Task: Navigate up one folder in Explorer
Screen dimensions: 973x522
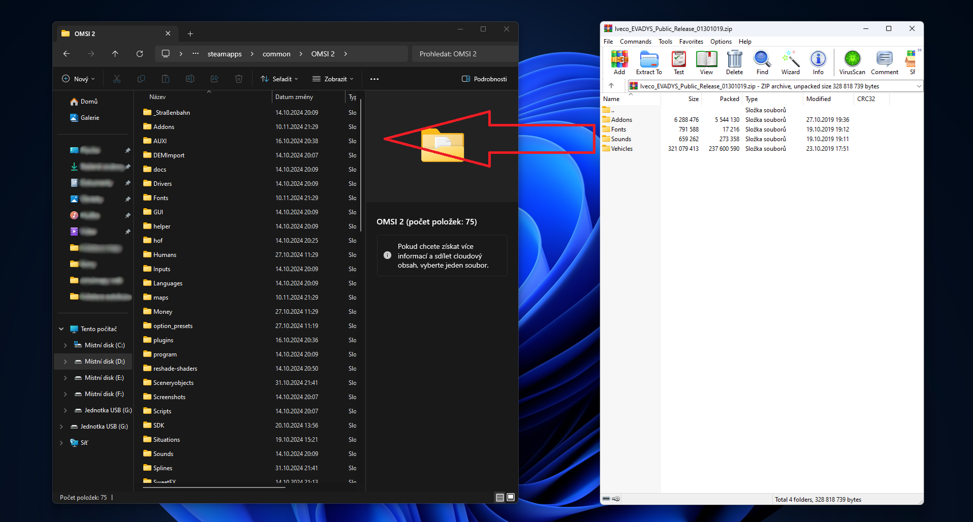Action: click(x=115, y=54)
